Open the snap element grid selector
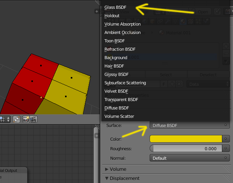The image size is (233, 183). (x=5, y=119)
